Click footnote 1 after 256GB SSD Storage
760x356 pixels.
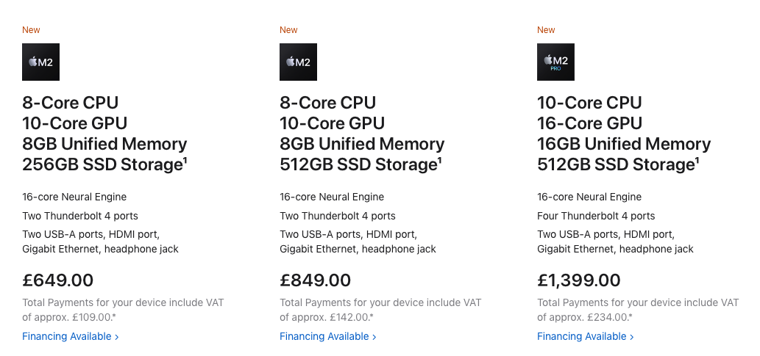(185, 160)
